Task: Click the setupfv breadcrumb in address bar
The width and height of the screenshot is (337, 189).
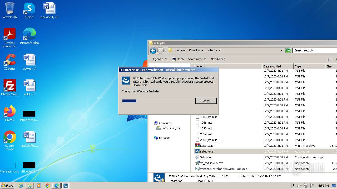Action: point(212,50)
